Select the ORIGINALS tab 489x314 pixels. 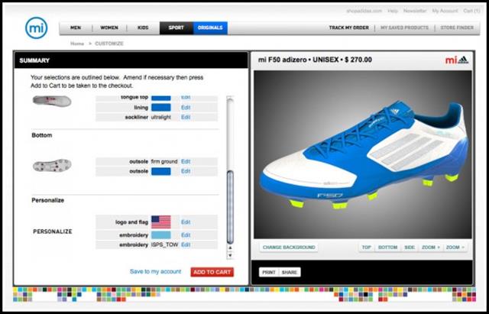click(x=210, y=28)
